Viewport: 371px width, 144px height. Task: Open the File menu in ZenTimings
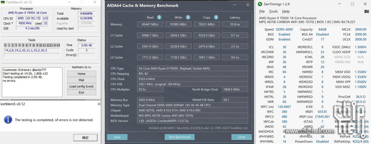point(262,11)
